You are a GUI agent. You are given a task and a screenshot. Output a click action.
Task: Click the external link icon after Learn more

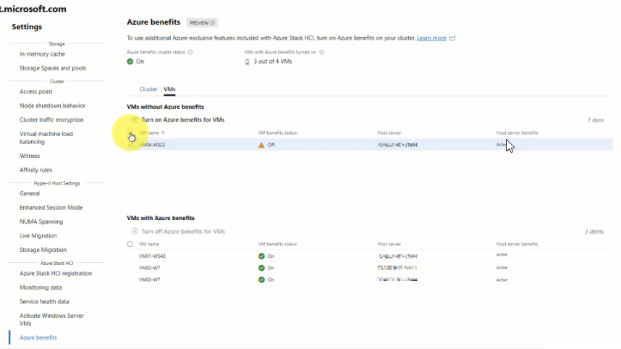point(452,38)
